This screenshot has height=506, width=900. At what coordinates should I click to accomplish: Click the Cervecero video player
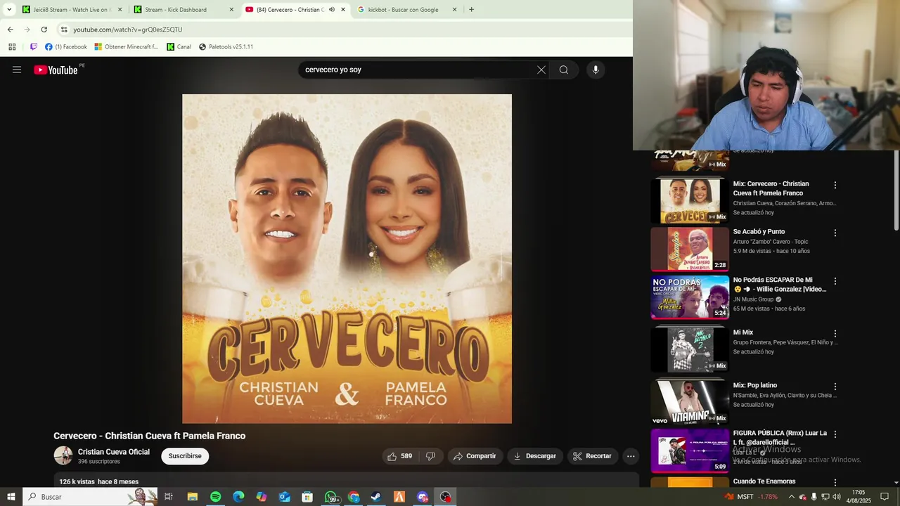[x=347, y=259]
